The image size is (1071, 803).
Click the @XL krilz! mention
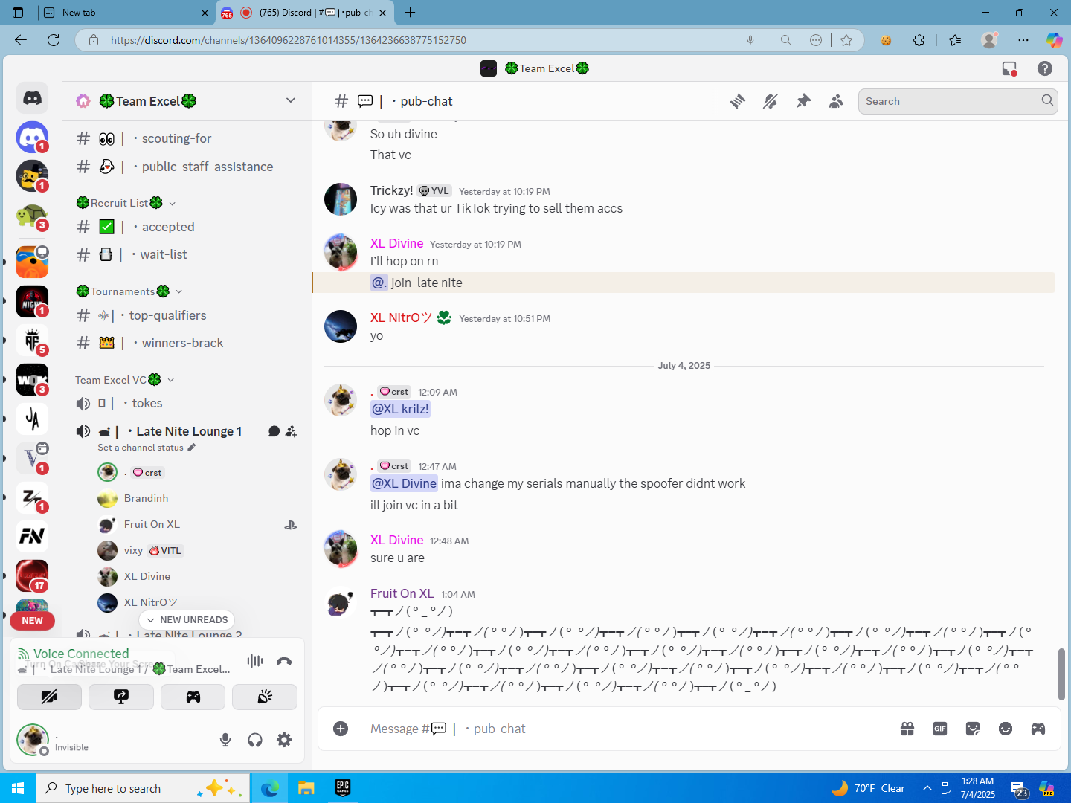(x=400, y=409)
